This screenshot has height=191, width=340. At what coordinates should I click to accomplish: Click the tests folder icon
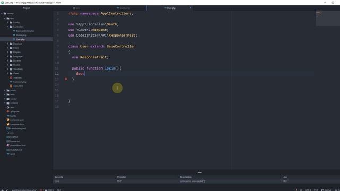pyautogui.click(x=8, y=94)
